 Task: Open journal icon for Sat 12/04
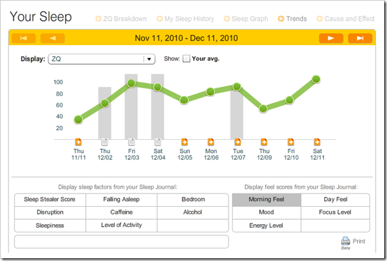tap(158, 142)
